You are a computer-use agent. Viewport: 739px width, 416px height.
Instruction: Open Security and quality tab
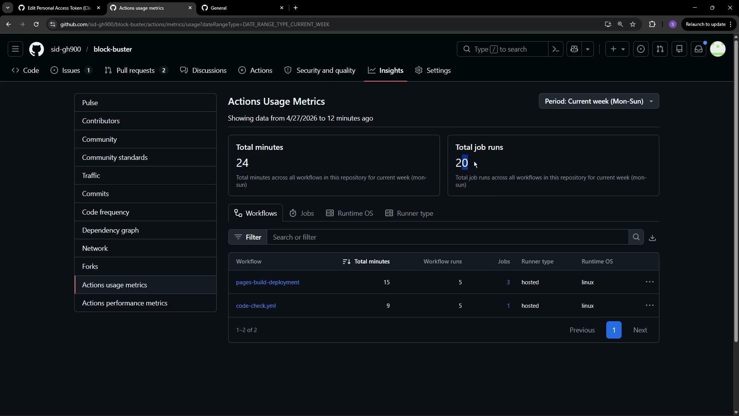click(320, 70)
